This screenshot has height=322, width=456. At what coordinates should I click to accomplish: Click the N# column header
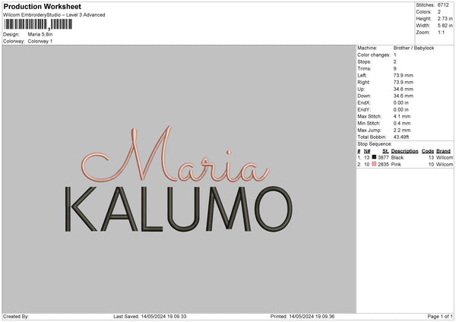[367, 151]
